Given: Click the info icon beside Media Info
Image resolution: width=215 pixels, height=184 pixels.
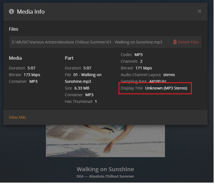Looking at the screenshot, I should coord(11,11).
